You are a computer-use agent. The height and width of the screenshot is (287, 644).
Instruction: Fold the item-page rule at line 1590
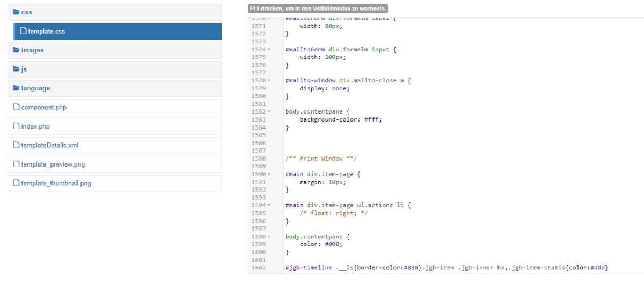[x=269, y=174]
